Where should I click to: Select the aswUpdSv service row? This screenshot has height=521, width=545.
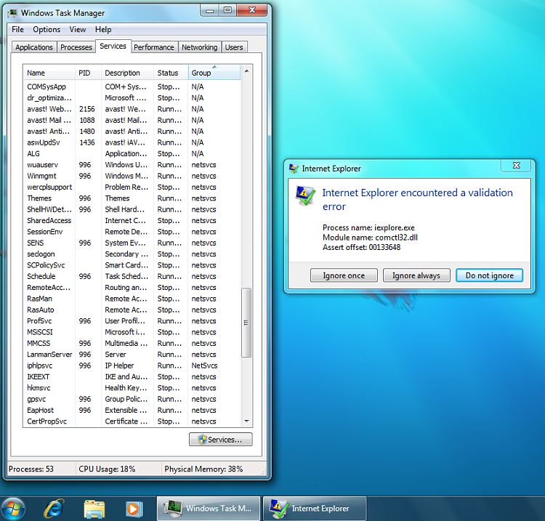pos(132,142)
